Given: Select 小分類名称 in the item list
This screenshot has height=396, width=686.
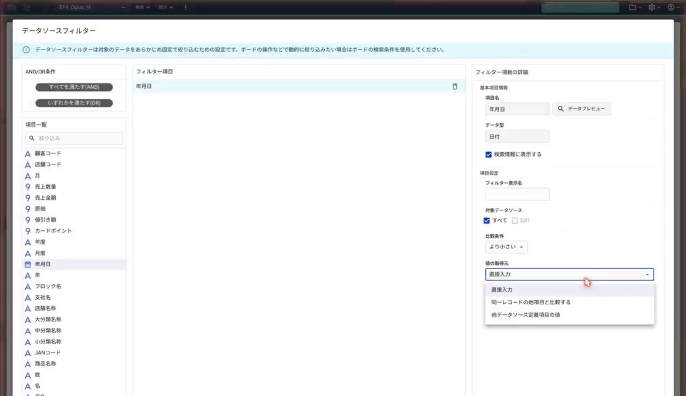Looking at the screenshot, I should point(74,342).
